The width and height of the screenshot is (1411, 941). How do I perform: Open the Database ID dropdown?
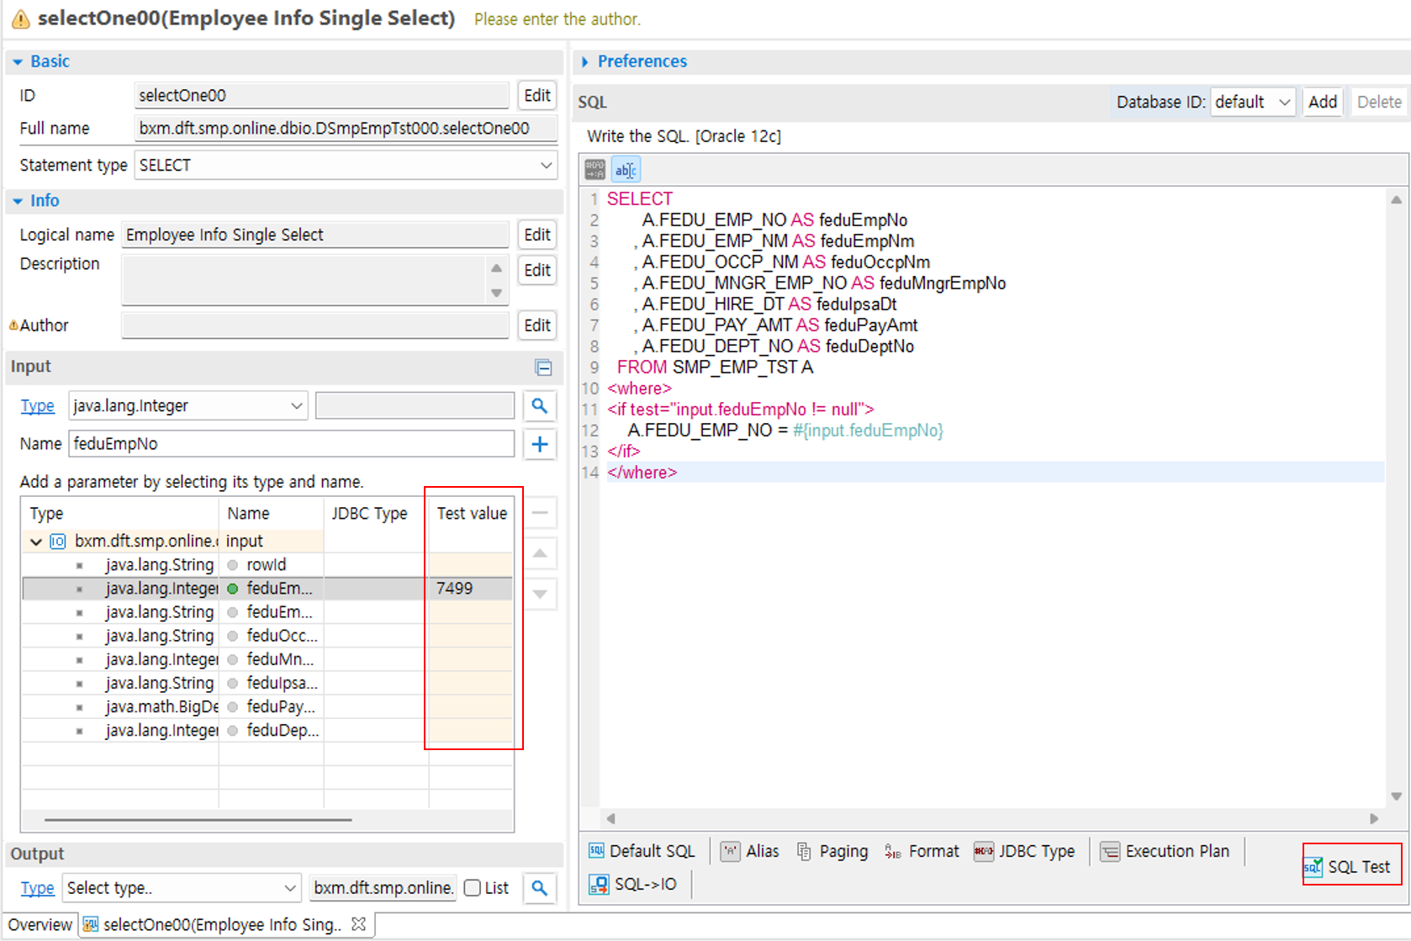[x=1253, y=101]
